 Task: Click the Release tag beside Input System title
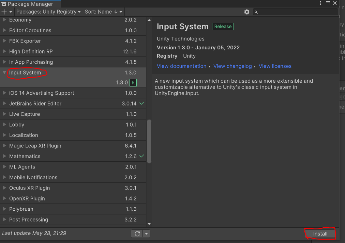223,27
